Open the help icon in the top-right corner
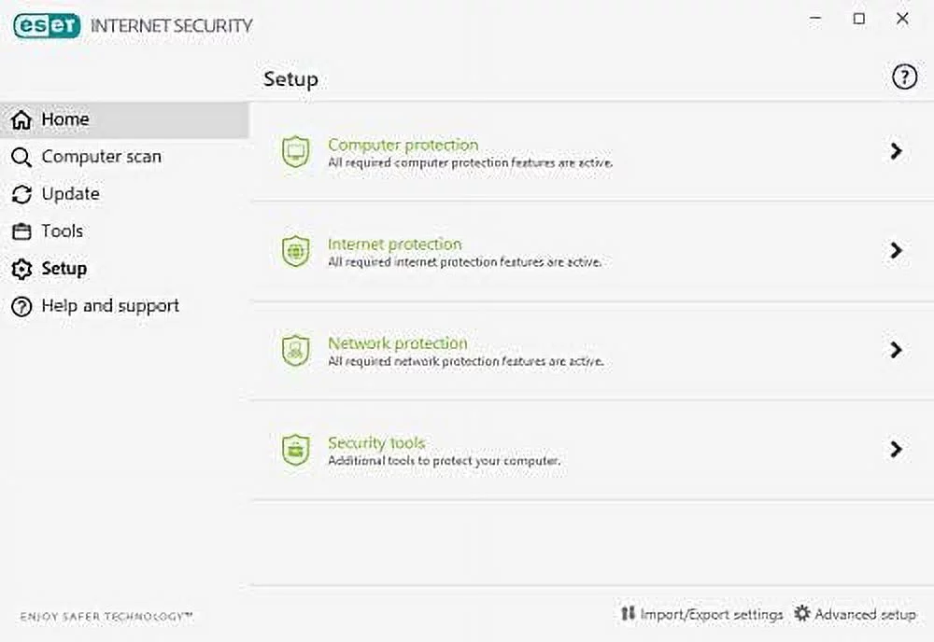 click(x=903, y=77)
